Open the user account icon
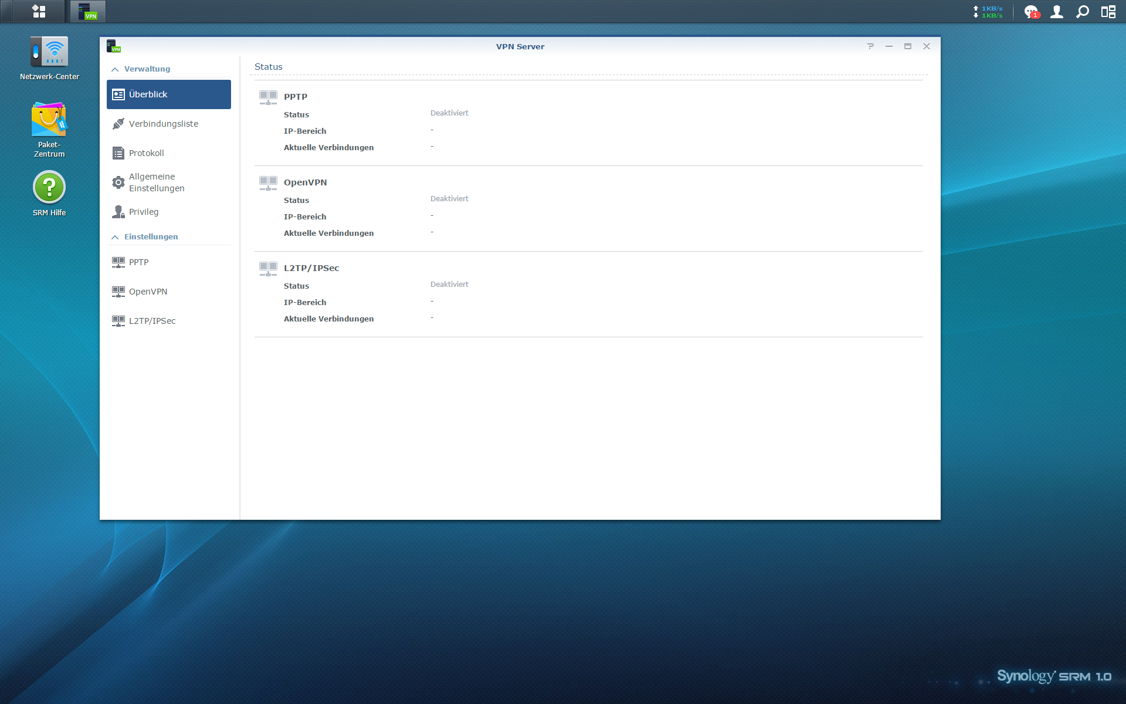The image size is (1126, 704). tap(1056, 12)
